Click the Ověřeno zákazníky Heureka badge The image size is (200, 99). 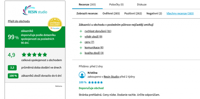click(55, 24)
